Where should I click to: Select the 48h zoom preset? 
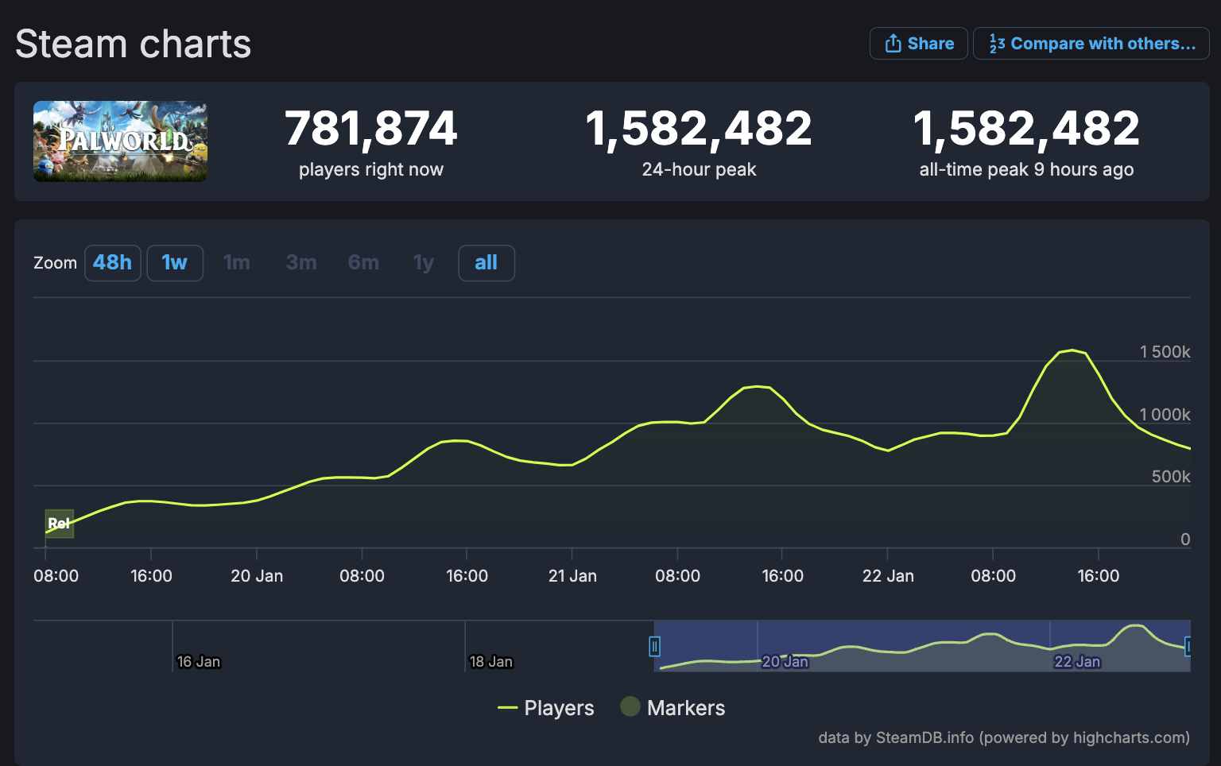click(x=112, y=262)
